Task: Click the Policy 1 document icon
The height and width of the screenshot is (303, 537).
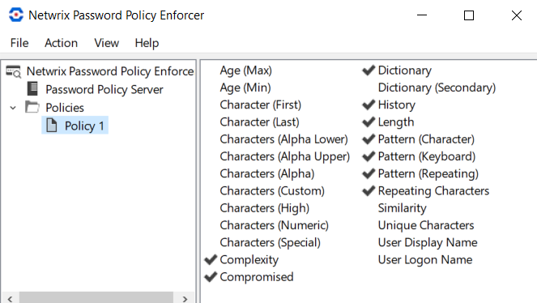Action: [52, 125]
